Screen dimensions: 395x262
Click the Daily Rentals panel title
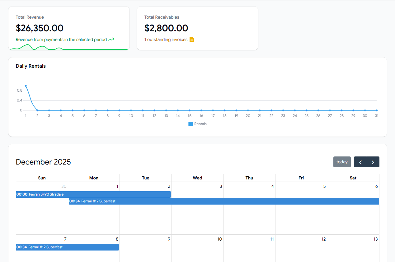tap(31, 66)
